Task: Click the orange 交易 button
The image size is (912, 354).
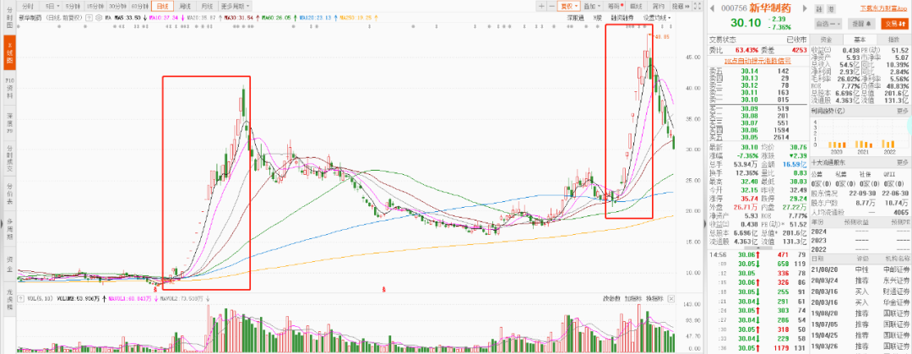Action: pyautogui.click(x=894, y=24)
